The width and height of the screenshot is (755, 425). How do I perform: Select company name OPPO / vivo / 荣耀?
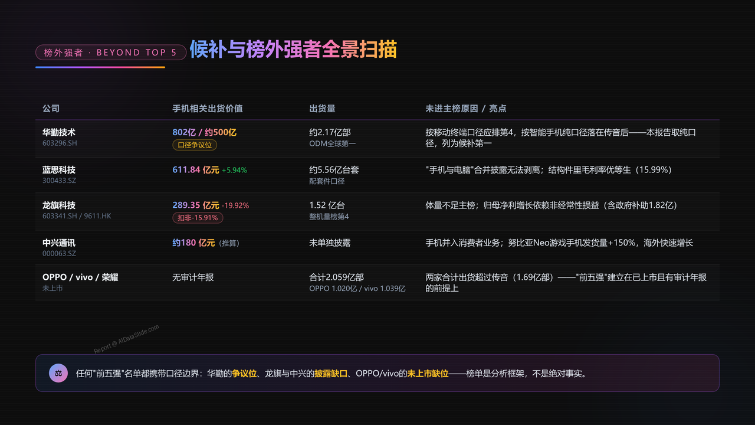80,277
